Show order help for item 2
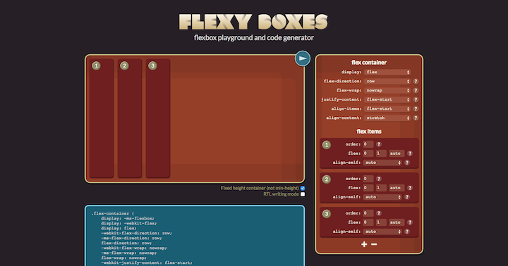Viewport: 508px width, 266px height. point(379,179)
